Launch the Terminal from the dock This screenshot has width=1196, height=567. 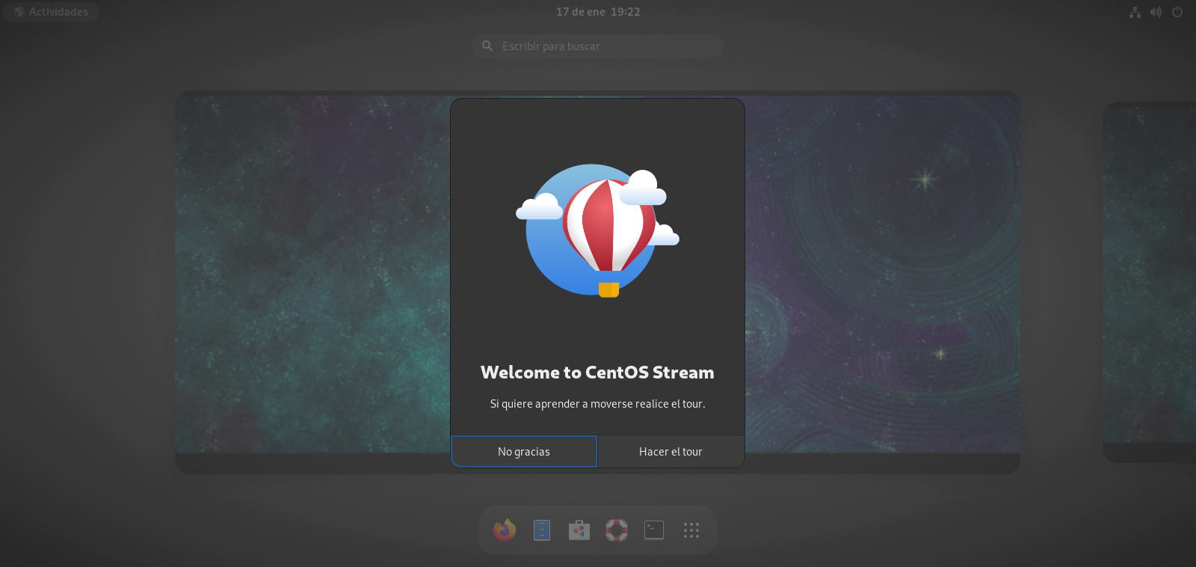(654, 530)
